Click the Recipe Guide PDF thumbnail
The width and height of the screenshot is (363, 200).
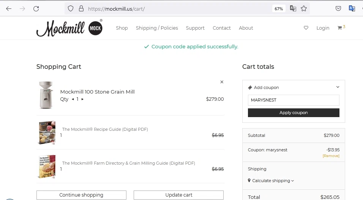[x=47, y=133]
